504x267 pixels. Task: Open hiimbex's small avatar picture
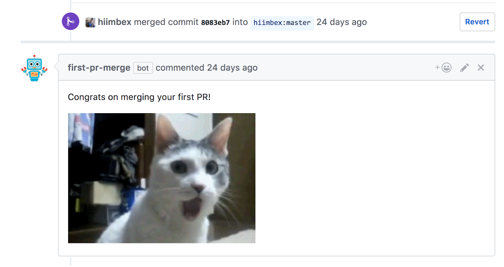pos(90,22)
